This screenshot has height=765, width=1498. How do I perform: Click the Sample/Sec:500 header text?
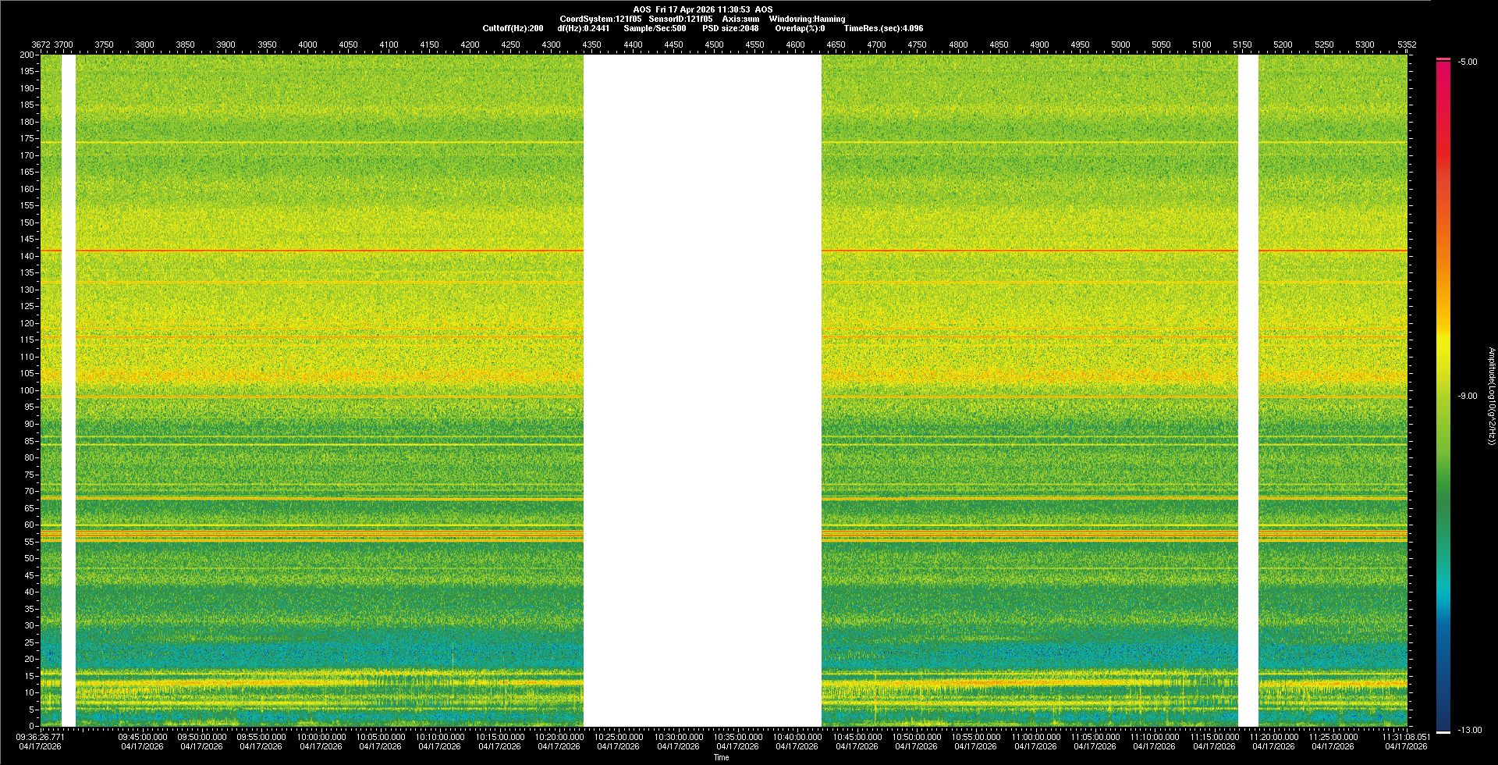pos(655,28)
